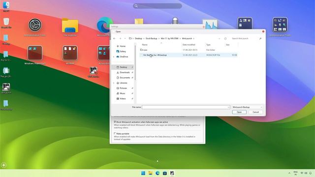Go to Documents in the navigation pane

(x=123, y=78)
